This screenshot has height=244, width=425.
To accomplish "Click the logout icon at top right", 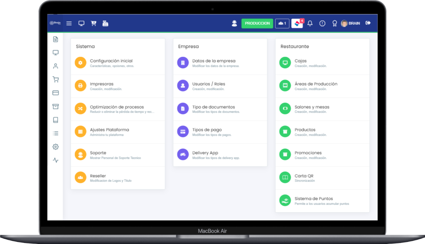I will 368,23.
